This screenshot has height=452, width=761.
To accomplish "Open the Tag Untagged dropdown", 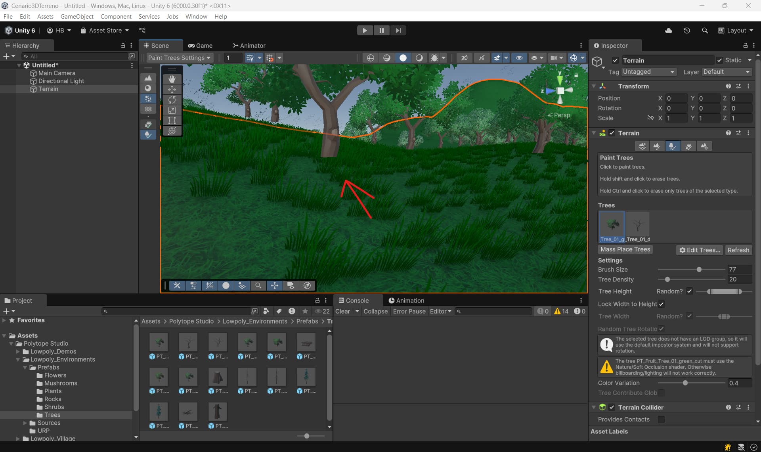I will pyautogui.click(x=648, y=72).
